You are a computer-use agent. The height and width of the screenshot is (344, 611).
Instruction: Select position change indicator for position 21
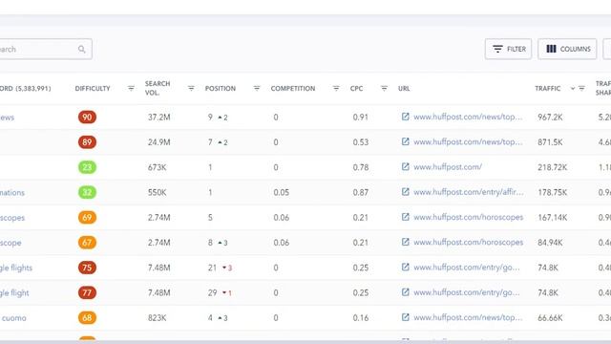tap(227, 268)
